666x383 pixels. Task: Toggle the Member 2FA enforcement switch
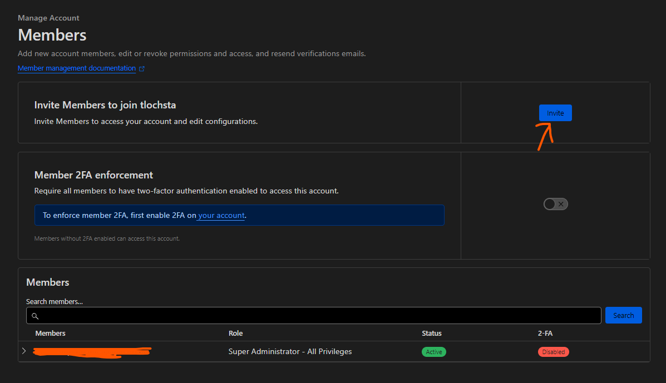click(x=555, y=204)
